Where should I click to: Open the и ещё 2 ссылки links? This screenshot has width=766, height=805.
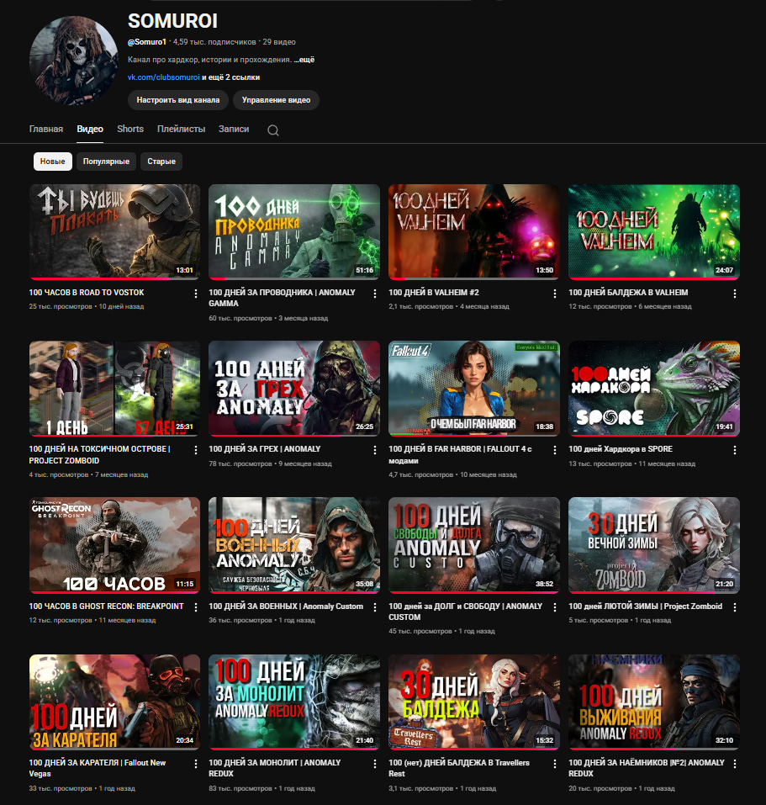click(231, 77)
